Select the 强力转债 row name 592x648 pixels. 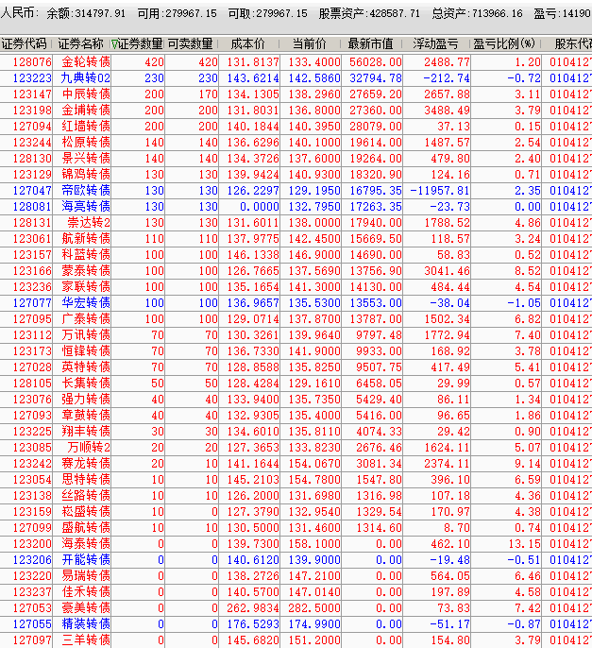click(x=86, y=400)
